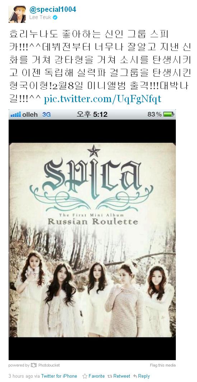Open the Photobucket text link
The image size is (197, 382).
[49, 365]
